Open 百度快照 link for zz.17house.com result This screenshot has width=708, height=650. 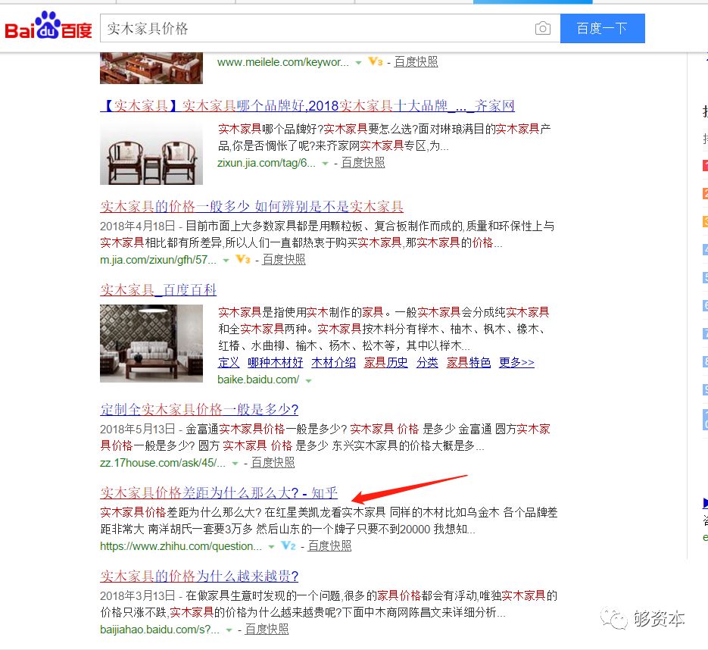click(x=273, y=463)
